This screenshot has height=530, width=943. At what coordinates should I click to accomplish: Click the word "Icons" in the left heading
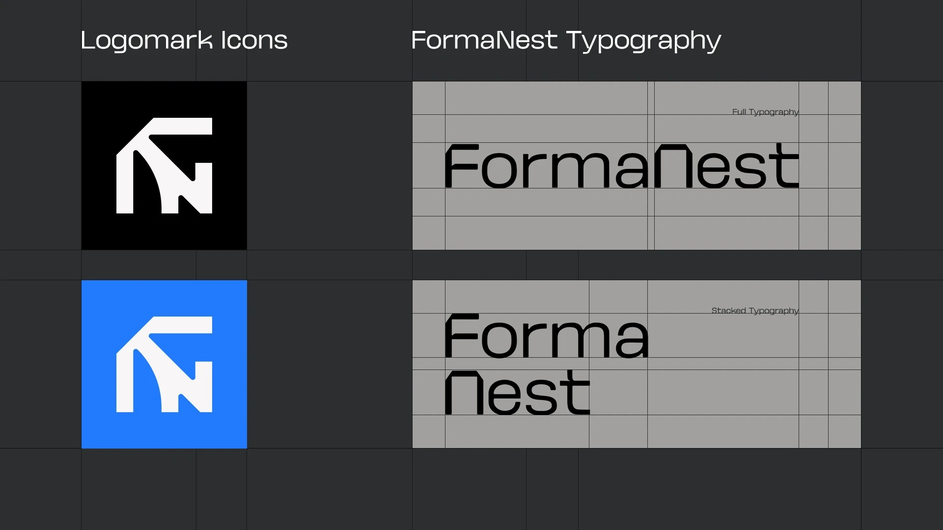254,40
